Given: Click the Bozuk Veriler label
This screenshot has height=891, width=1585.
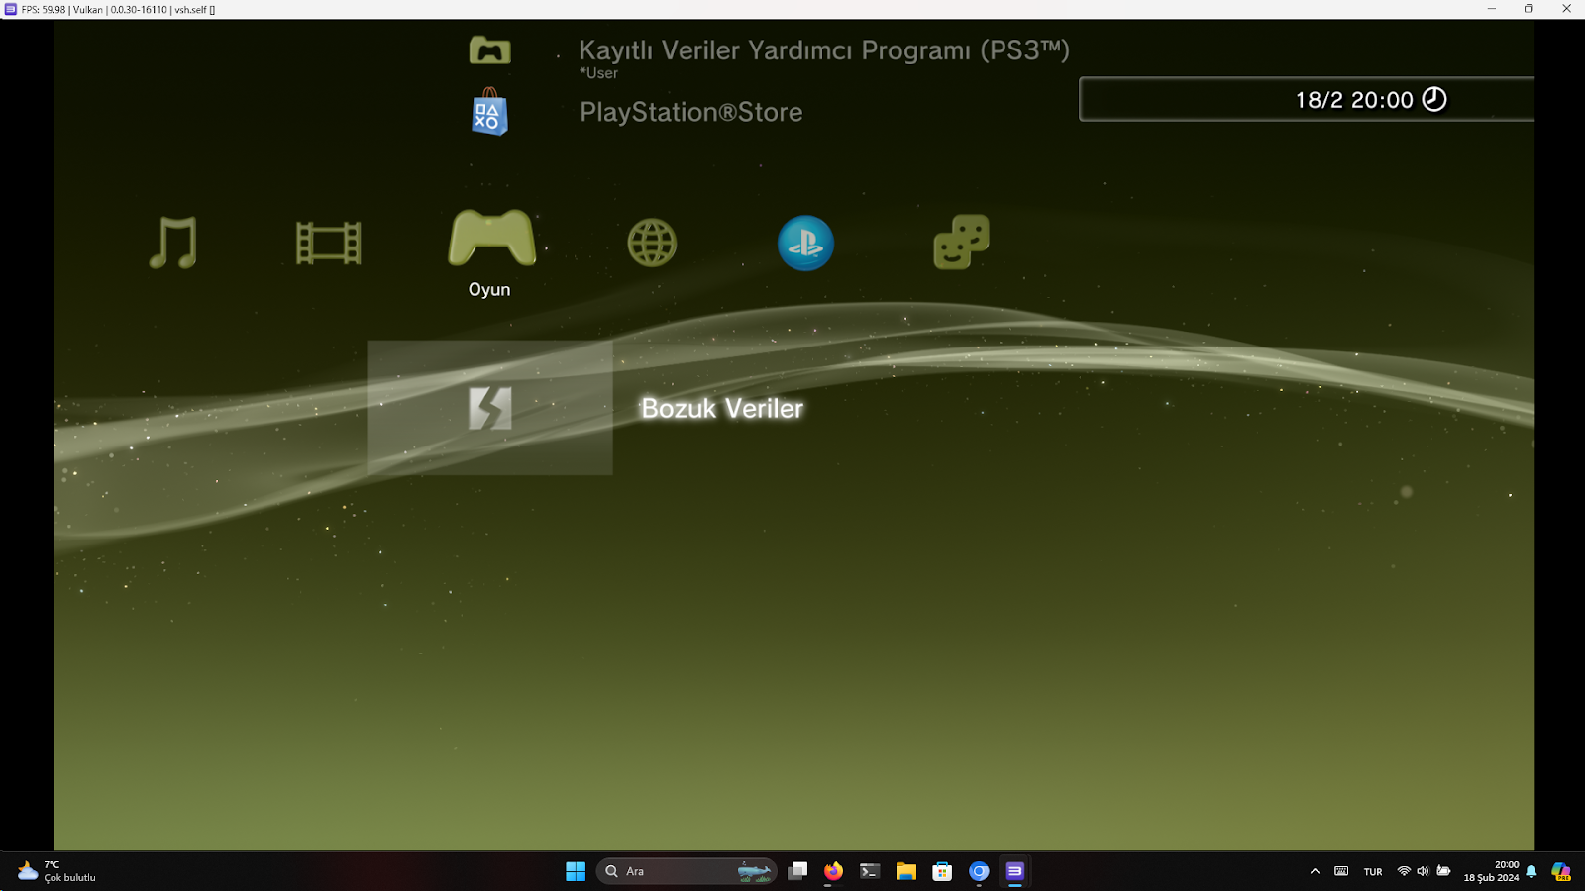Looking at the screenshot, I should (722, 408).
